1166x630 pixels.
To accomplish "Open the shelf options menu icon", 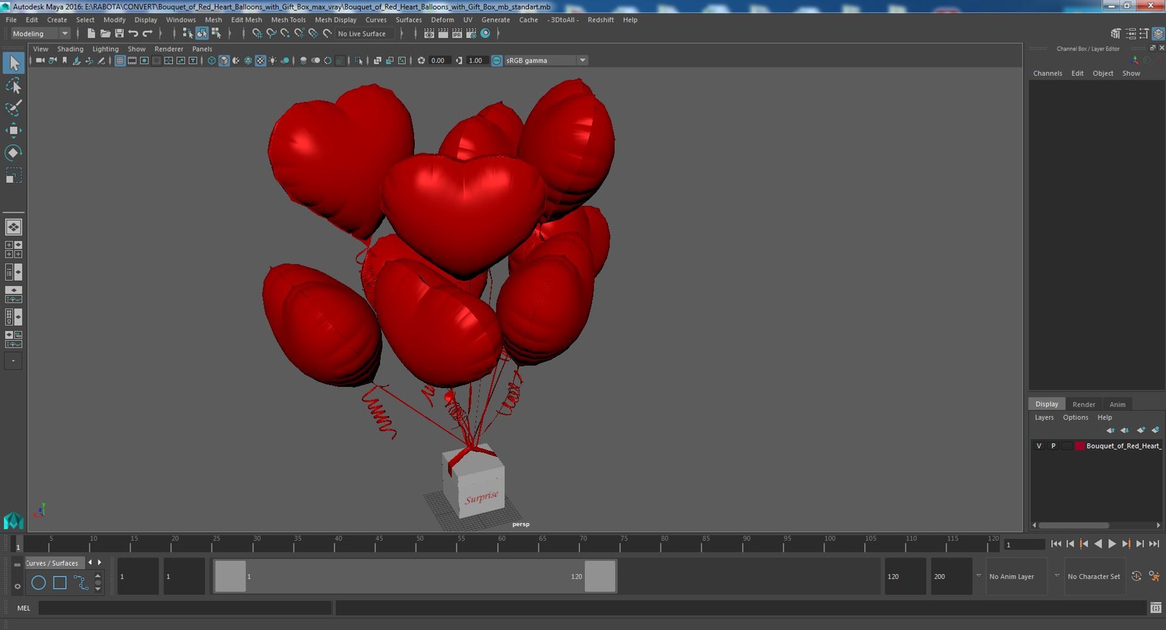I will pos(17,586).
